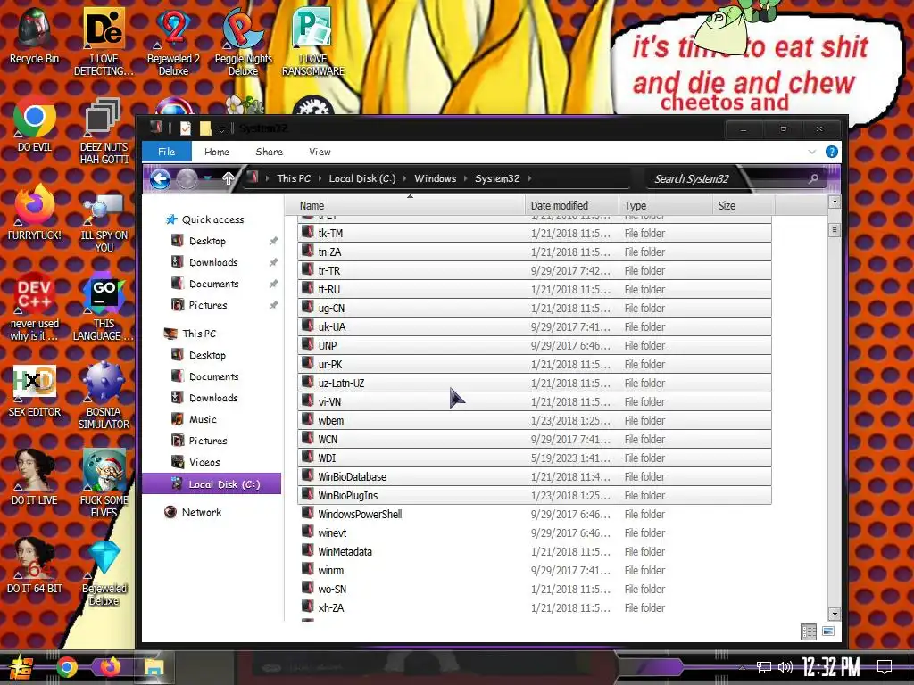This screenshot has height=685, width=914.
Task: Expand breadcrumb arrow after Windows
Action: coord(466,178)
